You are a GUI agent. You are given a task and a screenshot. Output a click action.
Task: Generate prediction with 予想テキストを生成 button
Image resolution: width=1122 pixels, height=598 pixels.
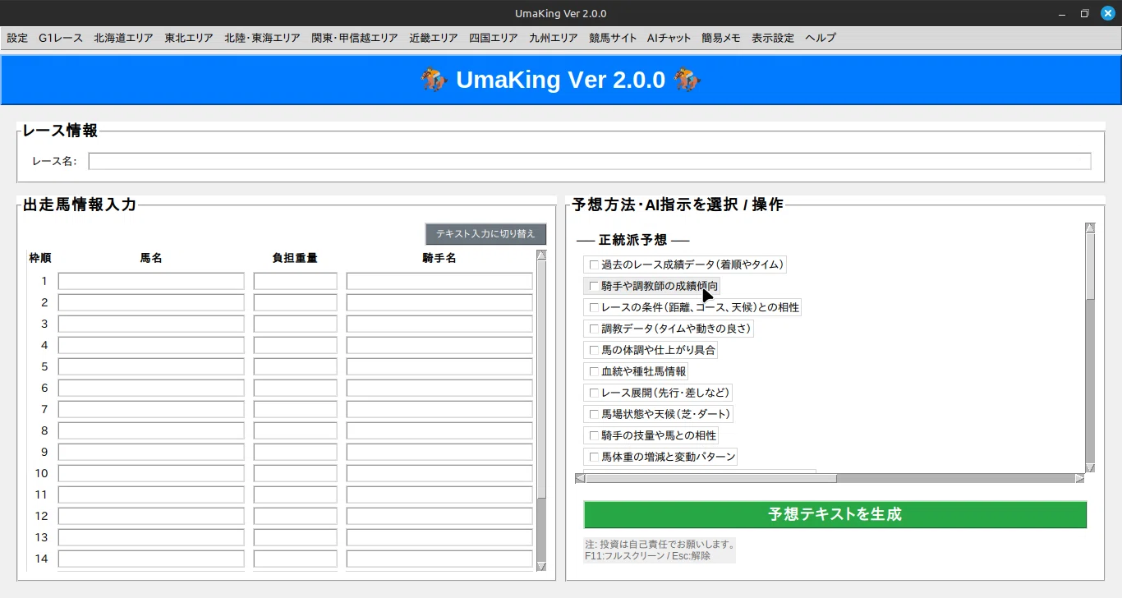[x=835, y=514]
